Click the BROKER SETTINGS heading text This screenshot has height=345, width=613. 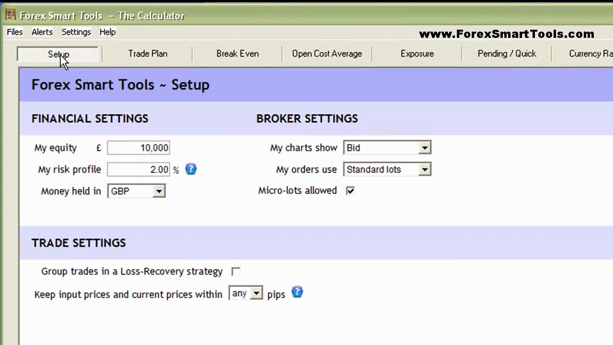[307, 119]
